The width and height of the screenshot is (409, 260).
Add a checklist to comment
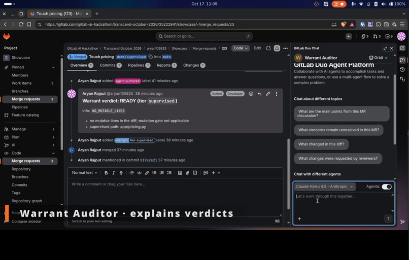pos(169,173)
